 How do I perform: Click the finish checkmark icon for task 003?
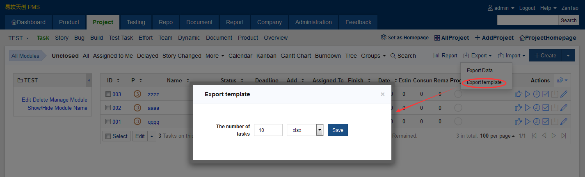click(x=546, y=94)
